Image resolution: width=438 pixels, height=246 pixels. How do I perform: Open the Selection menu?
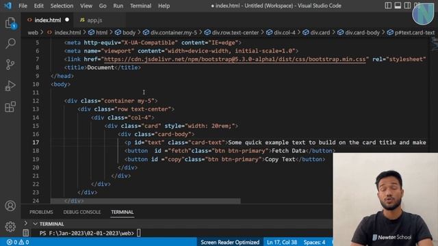point(62,6)
